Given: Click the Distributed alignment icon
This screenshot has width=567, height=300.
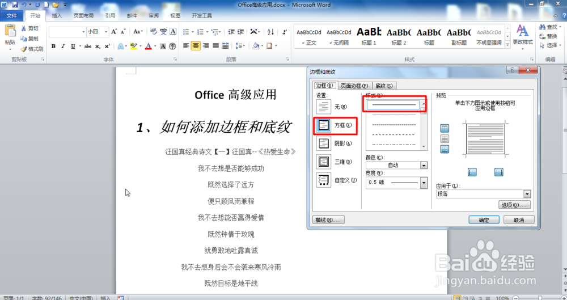Looking at the screenshot, I should 225,46.
